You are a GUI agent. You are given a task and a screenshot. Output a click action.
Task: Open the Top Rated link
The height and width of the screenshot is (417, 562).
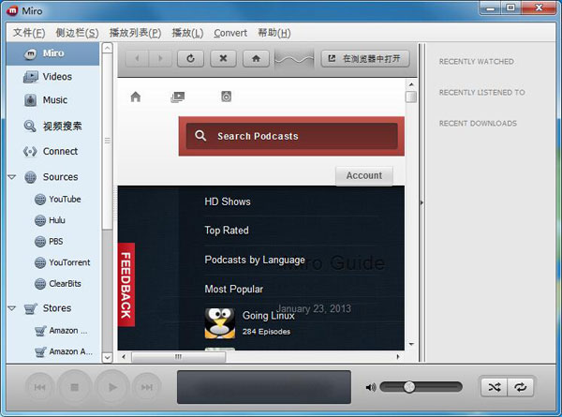pos(227,231)
